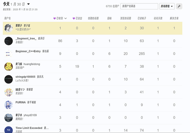Viewport: 190px width, 133px height.
Task: Click 63 posts read for _Segment_tree_
Action: 142,41
